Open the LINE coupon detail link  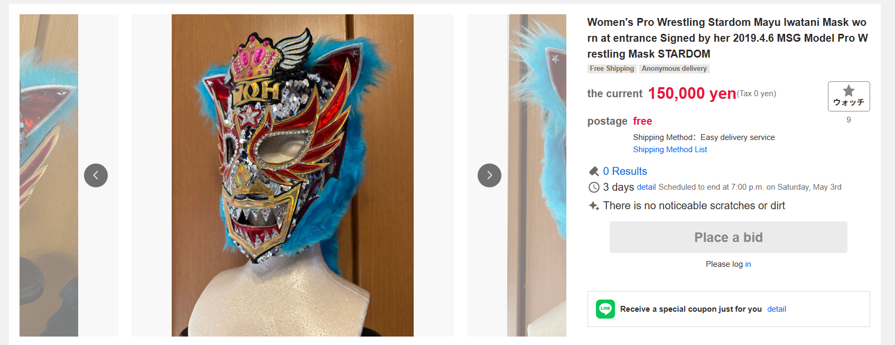pos(777,309)
